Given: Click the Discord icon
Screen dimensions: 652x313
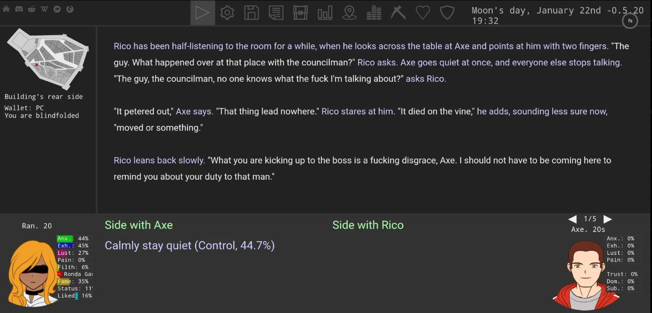Looking at the screenshot, I should coord(19,9).
